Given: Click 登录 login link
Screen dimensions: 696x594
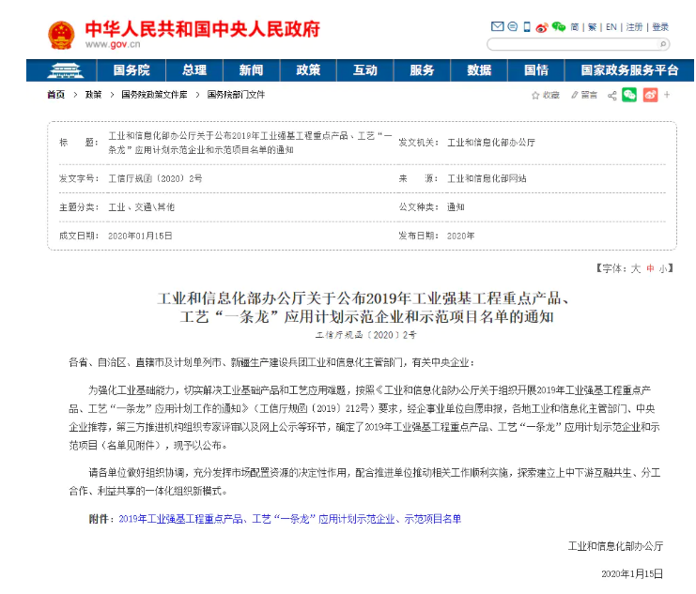Looking at the screenshot, I should pos(660,27).
